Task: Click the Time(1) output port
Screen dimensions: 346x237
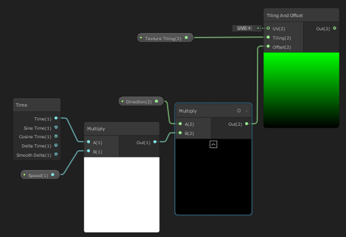Action: [56, 118]
